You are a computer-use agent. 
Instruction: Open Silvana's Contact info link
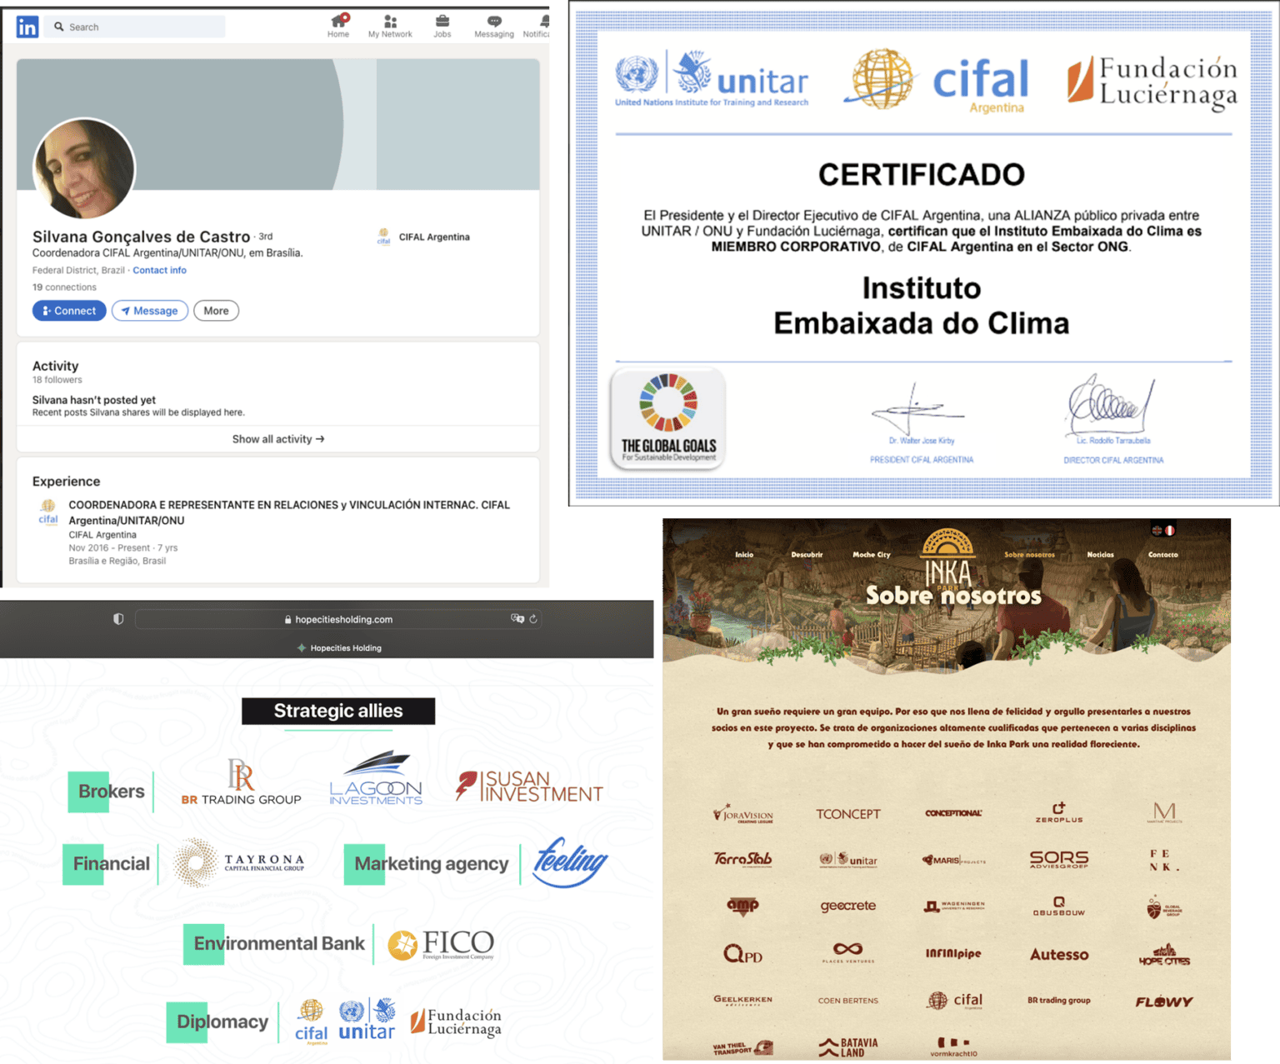coord(159,269)
